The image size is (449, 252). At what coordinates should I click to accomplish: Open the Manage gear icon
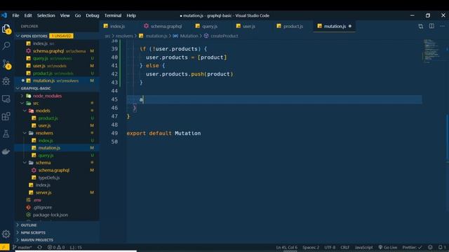click(6, 234)
